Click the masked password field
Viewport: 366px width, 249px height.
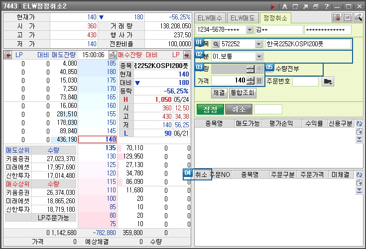pyautogui.click(x=328, y=30)
